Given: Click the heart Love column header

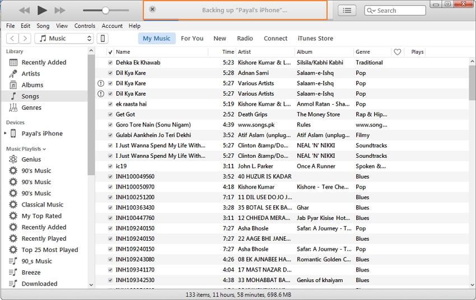Looking at the screenshot, I should (398, 52).
